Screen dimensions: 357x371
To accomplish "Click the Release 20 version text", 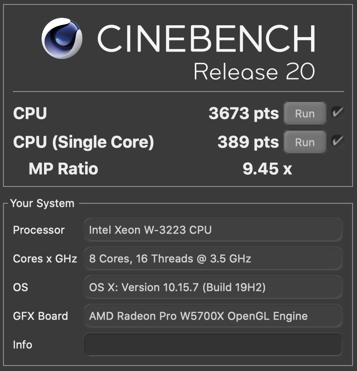I will click(254, 72).
